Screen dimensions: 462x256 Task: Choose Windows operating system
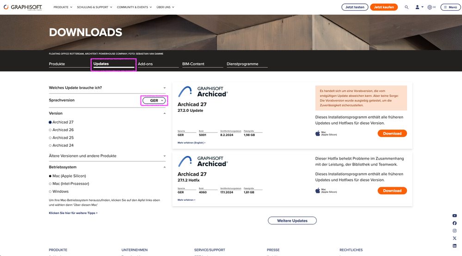tap(50, 191)
